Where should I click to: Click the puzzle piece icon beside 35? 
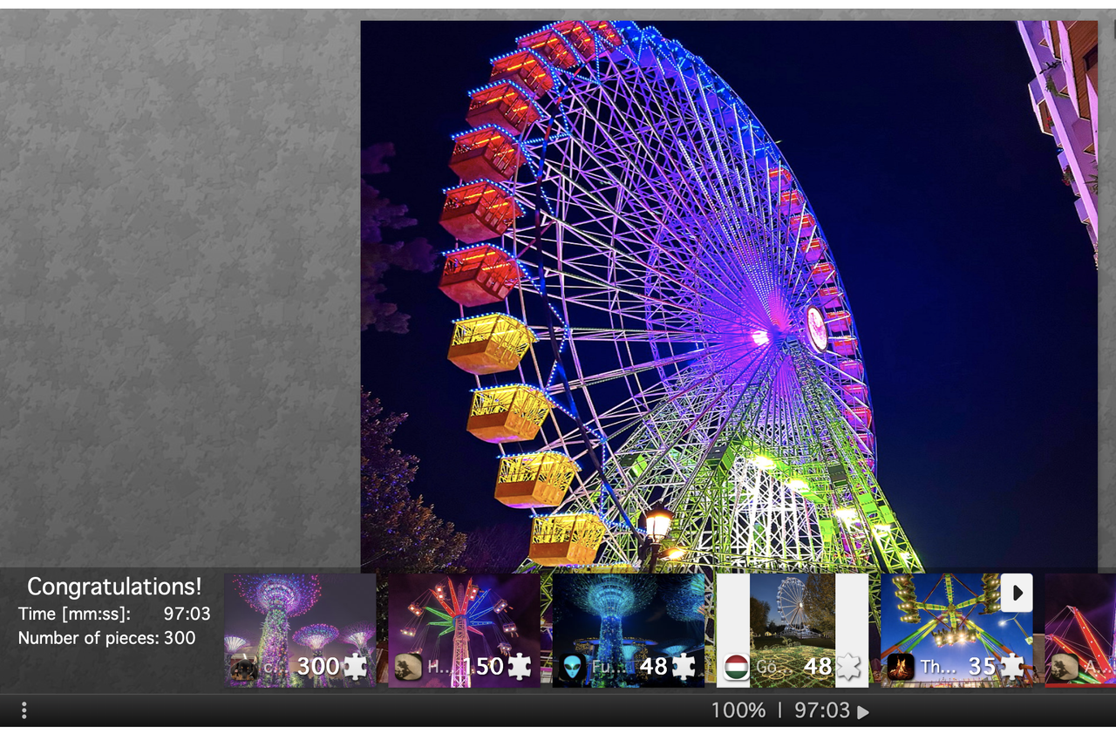1011,667
